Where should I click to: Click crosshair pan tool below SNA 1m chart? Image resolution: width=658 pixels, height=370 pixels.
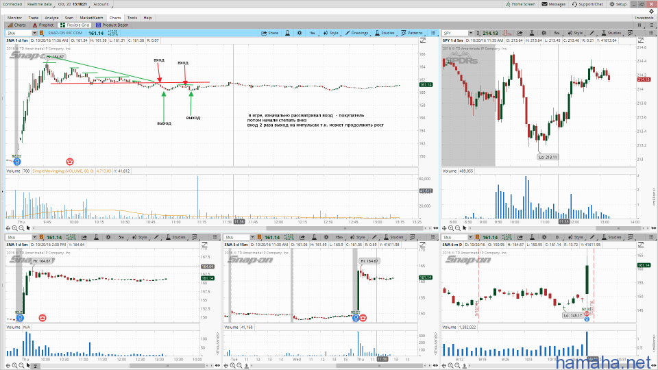[x=8, y=228]
